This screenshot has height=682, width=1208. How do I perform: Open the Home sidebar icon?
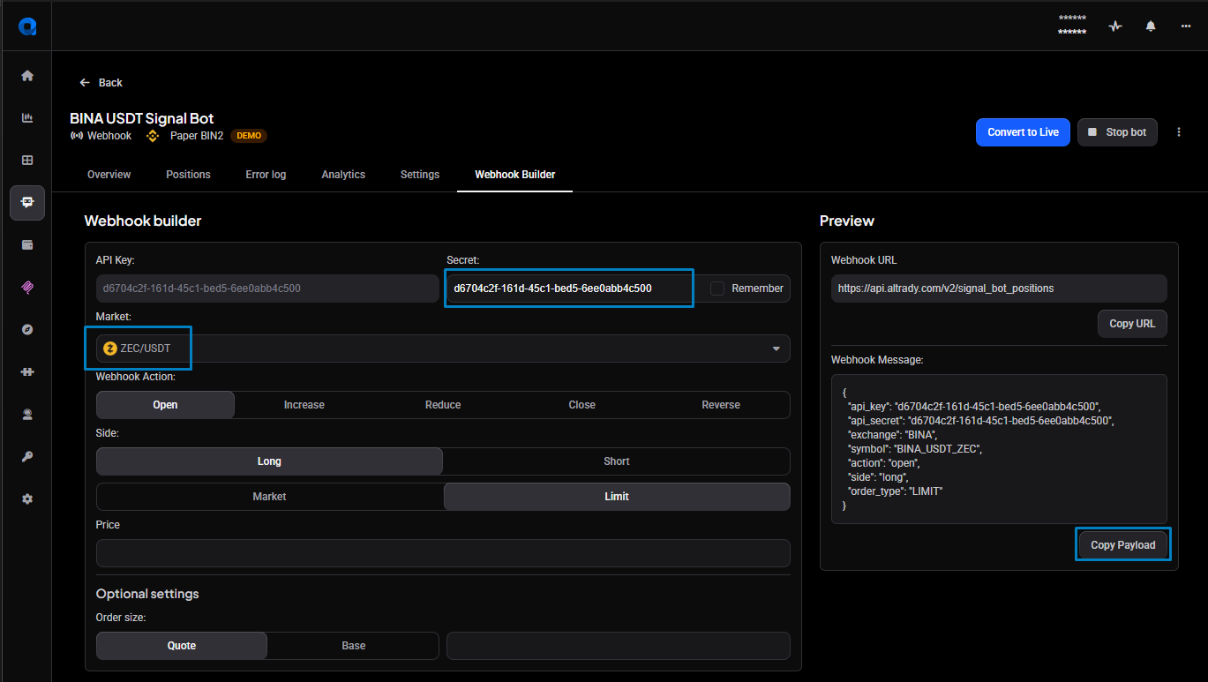27,76
